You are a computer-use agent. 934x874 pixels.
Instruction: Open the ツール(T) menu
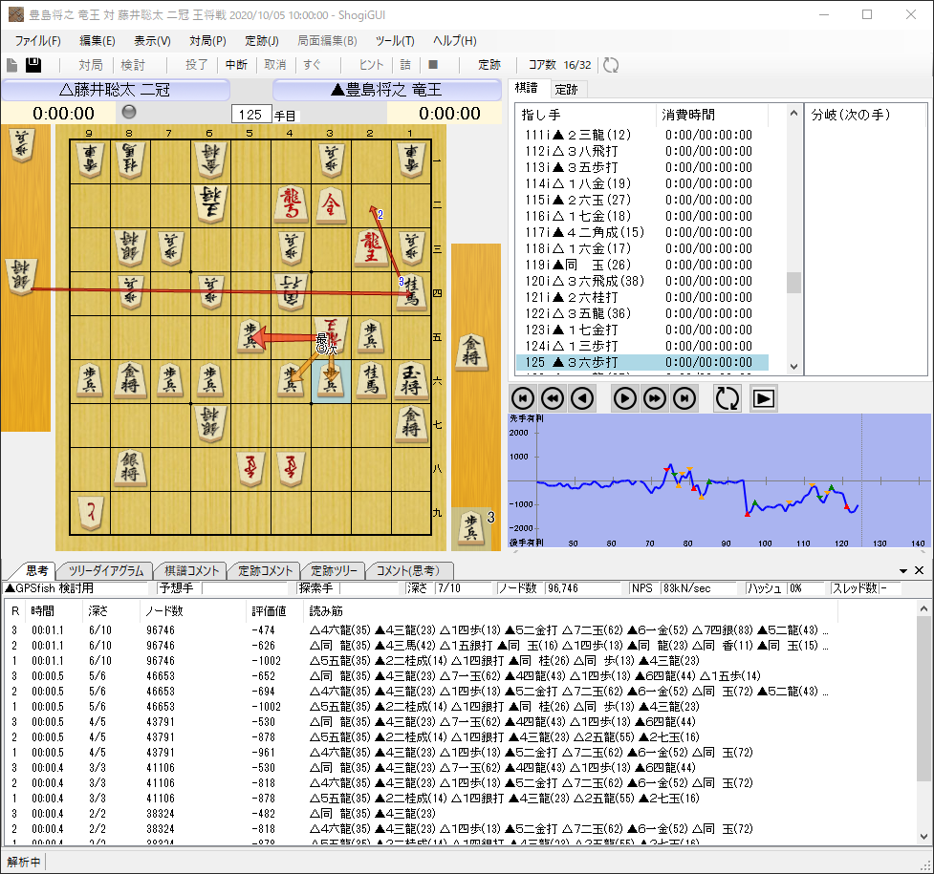coord(395,41)
